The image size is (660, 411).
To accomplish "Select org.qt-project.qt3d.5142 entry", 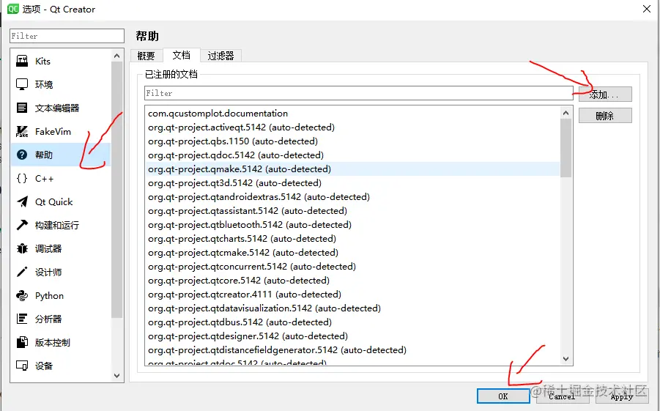I will [353, 182].
